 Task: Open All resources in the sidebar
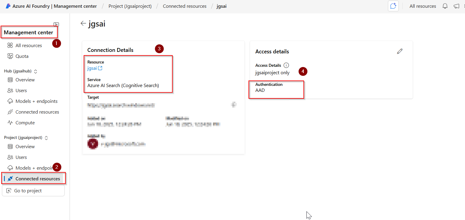29,45
